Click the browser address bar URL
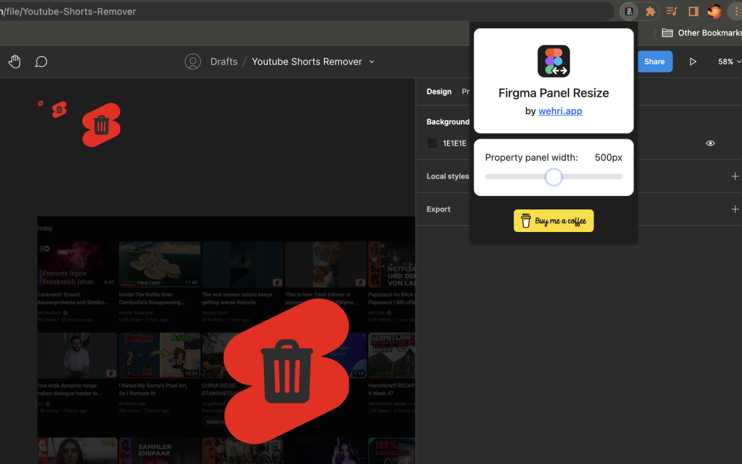This screenshot has height=464, width=742. (x=68, y=11)
